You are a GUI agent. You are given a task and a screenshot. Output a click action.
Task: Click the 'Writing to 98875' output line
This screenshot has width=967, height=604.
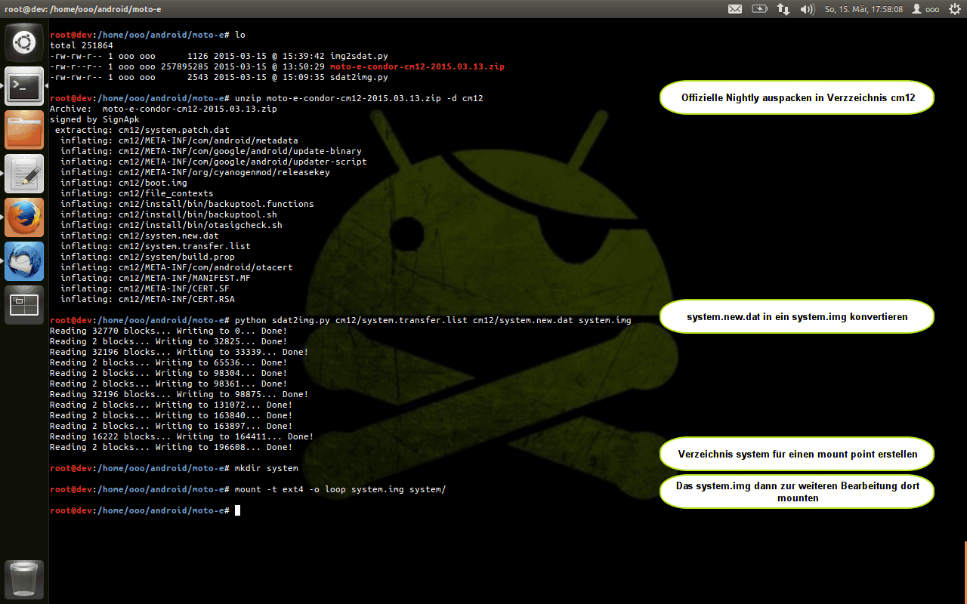(179, 394)
